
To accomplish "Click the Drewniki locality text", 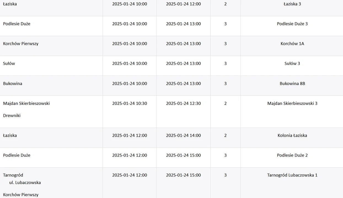I will click(12, 116).
